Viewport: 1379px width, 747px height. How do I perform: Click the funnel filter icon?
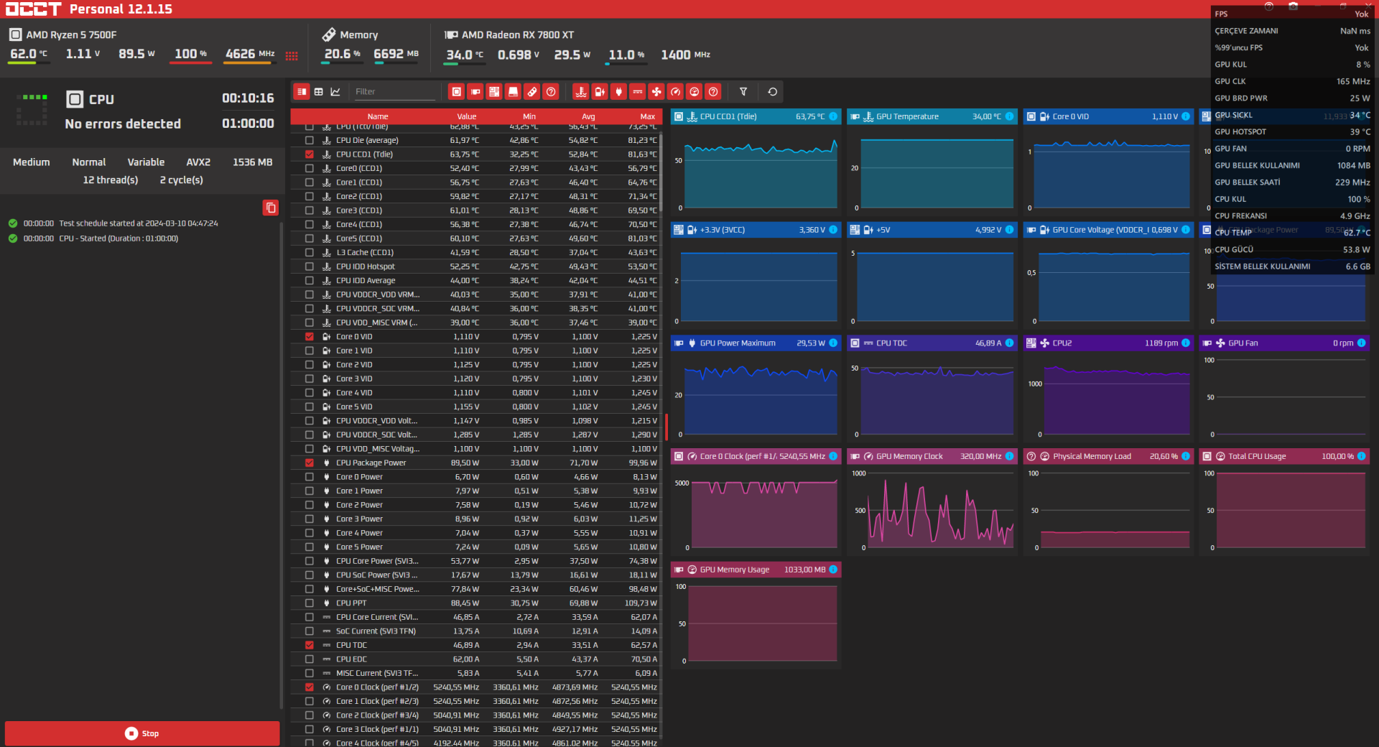click(743, 92)
